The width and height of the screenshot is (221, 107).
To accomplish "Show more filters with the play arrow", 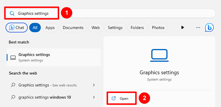I will 183,27.
